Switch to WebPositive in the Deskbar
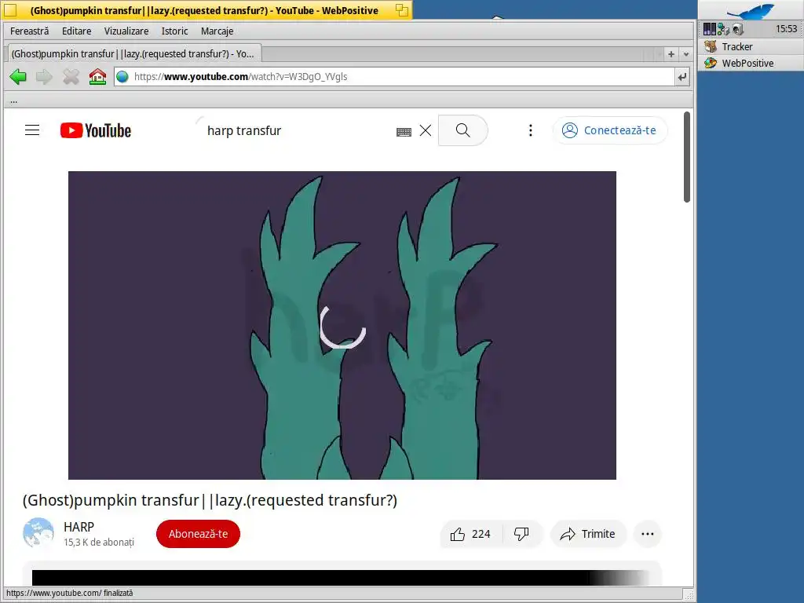 [x=750, y=63]
